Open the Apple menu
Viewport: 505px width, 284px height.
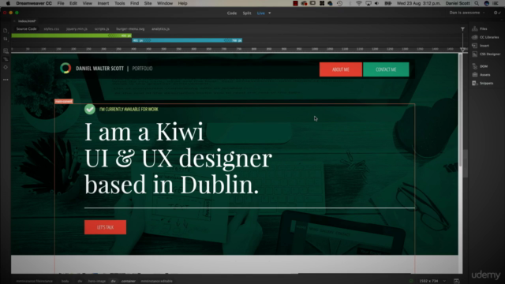8,3
